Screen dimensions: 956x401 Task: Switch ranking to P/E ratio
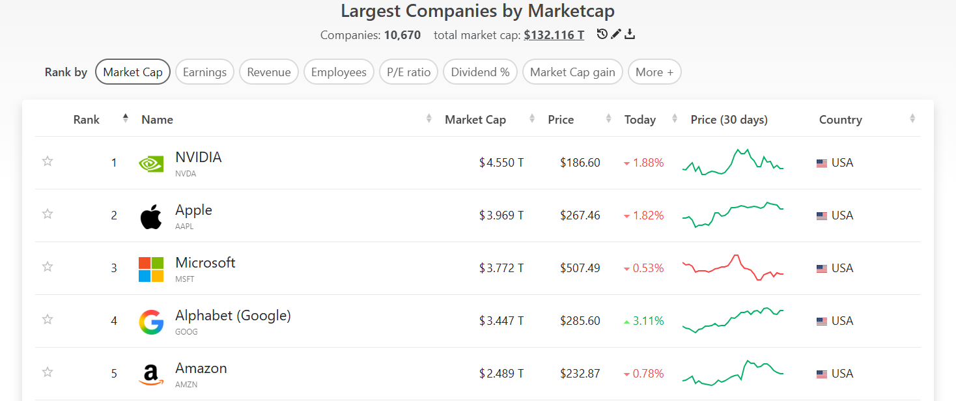[408, 72]
